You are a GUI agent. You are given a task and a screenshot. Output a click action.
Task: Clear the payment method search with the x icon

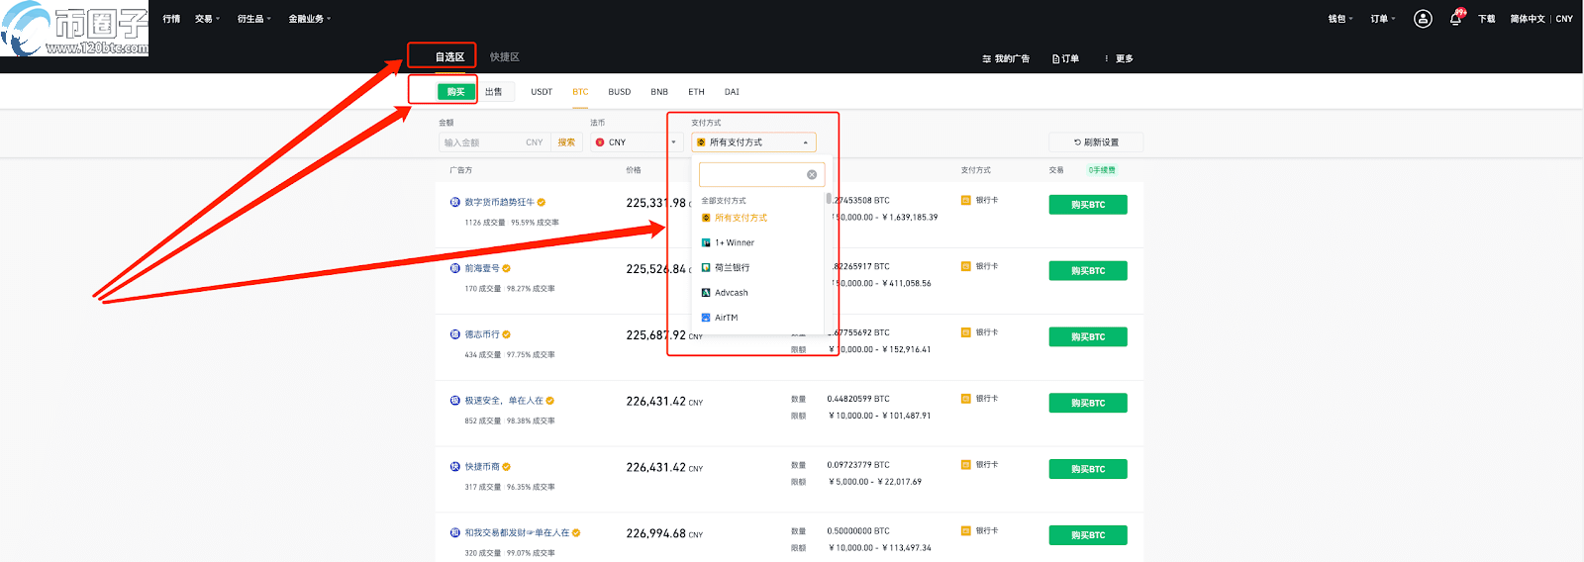coord(812,175)
